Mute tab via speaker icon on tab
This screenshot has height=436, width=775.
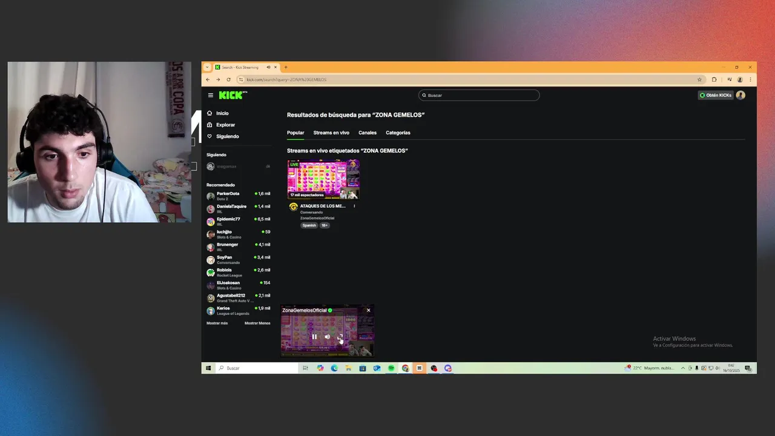[x=268, y=67]
